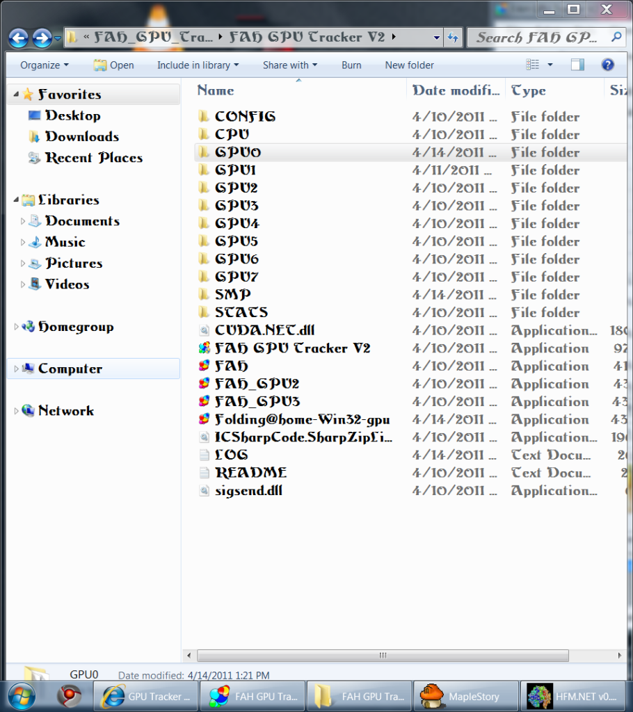The width and height of the screenshot is (633, 712).
Task: Open recent pages dropdown beside Forward arrow
Action: click(57, 39)
